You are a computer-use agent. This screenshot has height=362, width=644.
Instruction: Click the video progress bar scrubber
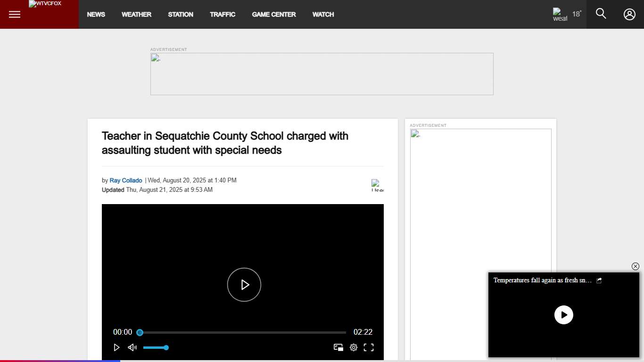pos(140,332)
